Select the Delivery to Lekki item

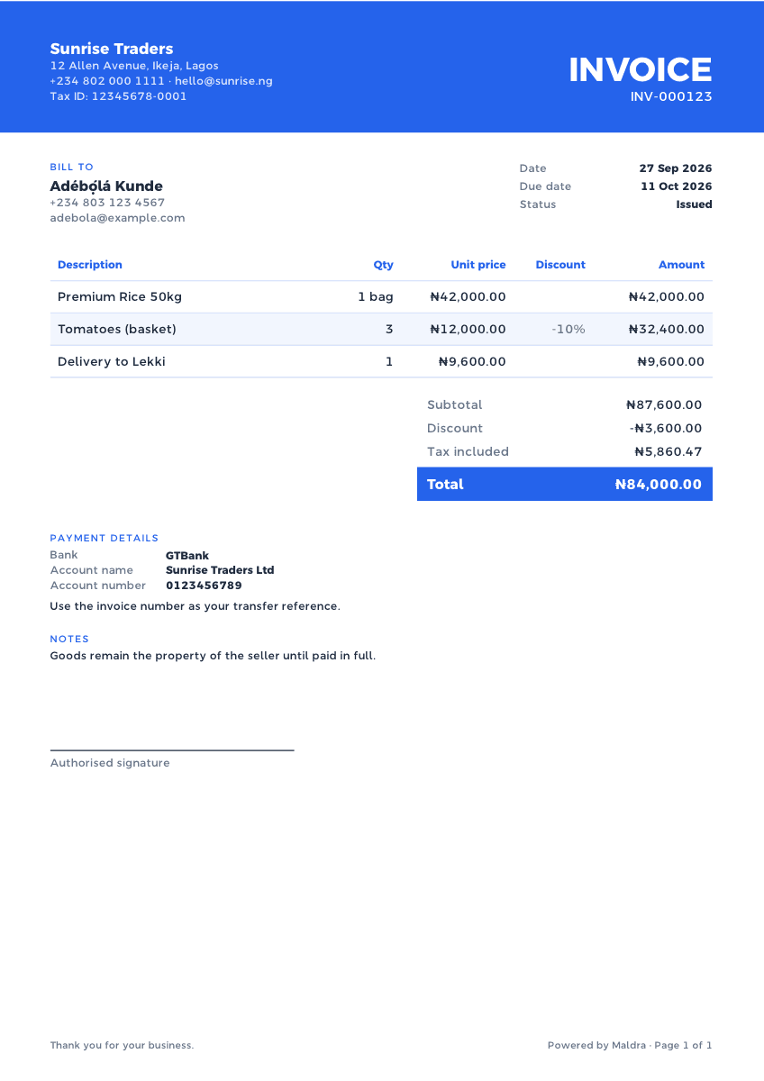coord(112,361)
